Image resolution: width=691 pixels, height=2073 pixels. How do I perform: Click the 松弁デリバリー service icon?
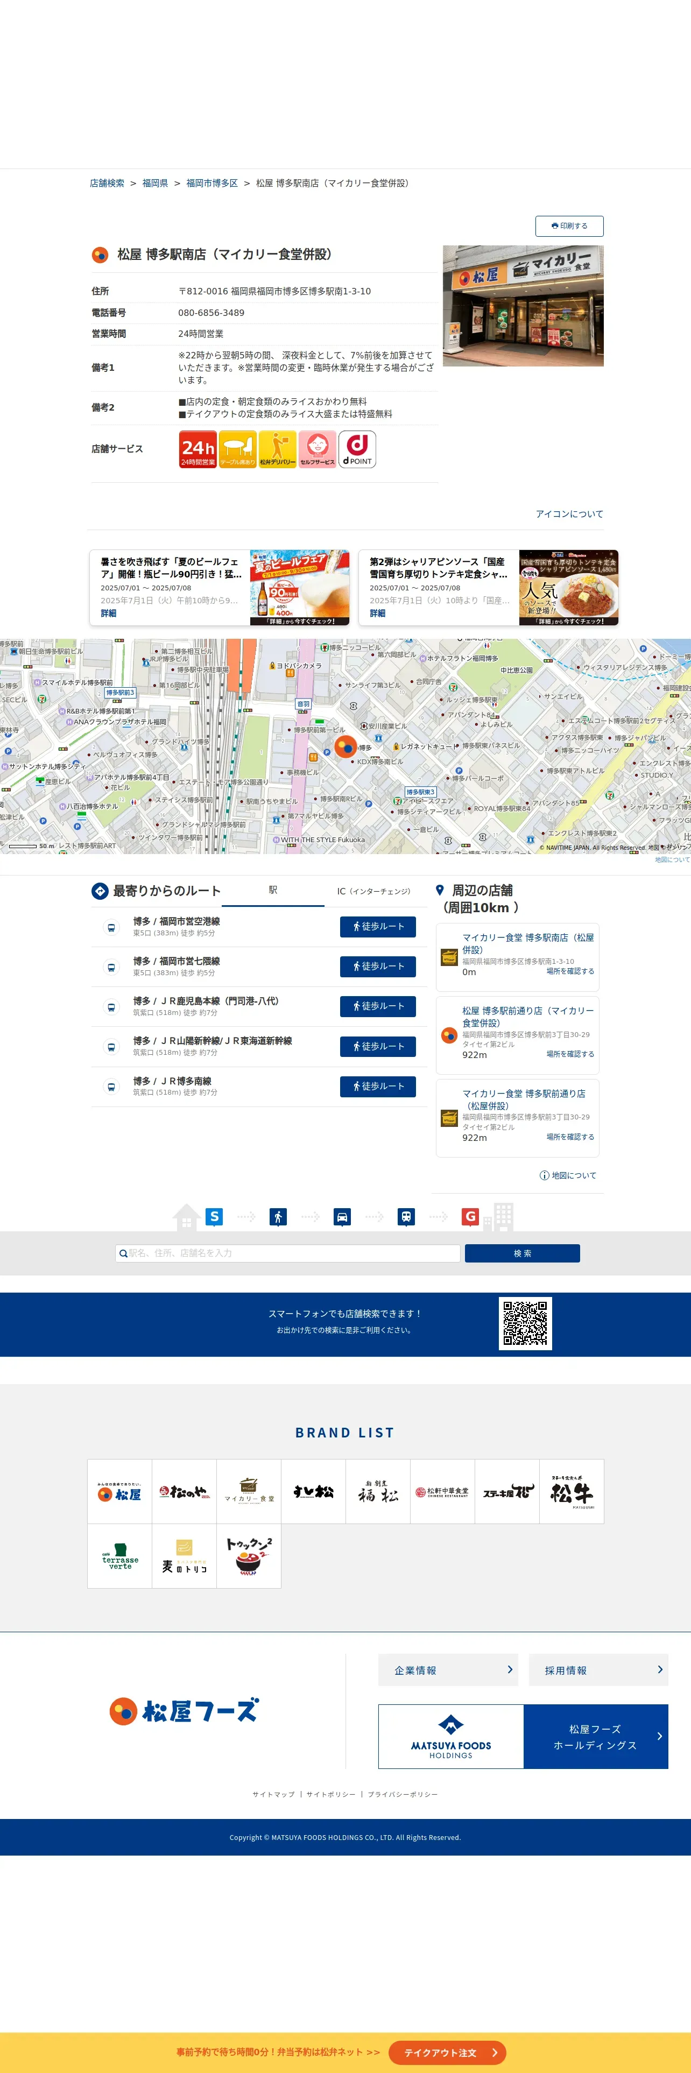point(278,449)
